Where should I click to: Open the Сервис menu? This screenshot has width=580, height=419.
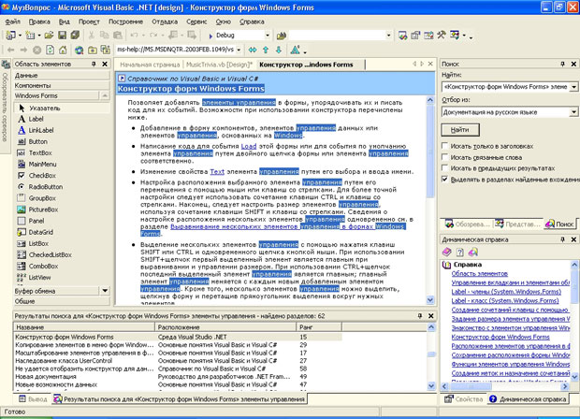tap(196, 22)
